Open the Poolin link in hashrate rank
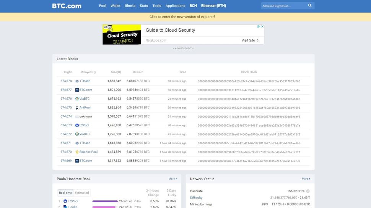 pos(73,207)
